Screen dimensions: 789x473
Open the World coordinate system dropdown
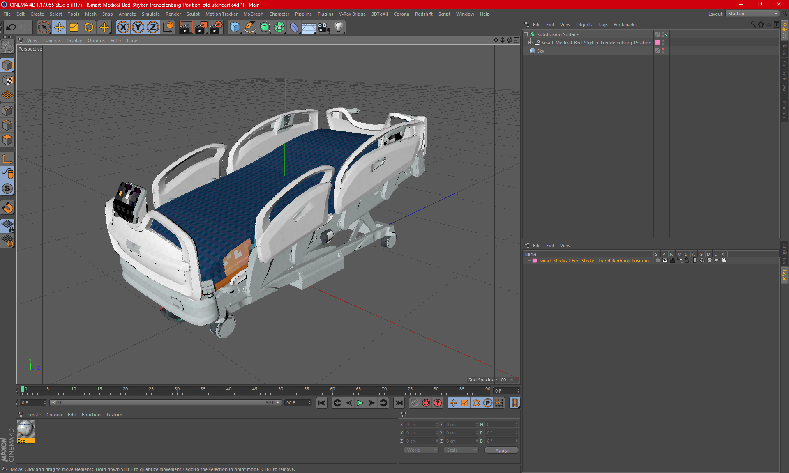421,450
